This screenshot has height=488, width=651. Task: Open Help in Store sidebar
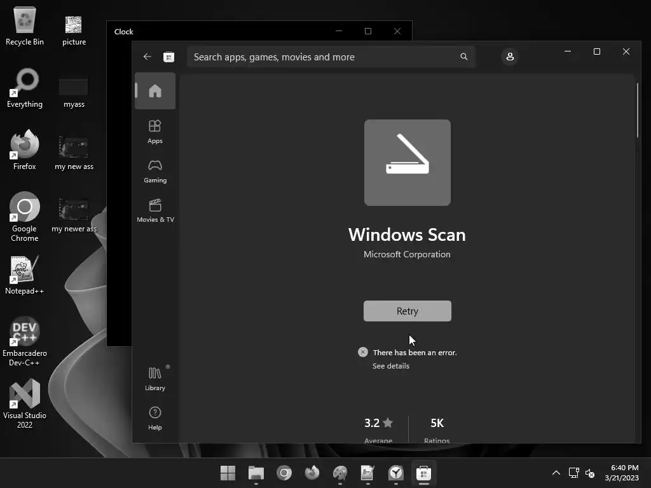click(155, 418)
